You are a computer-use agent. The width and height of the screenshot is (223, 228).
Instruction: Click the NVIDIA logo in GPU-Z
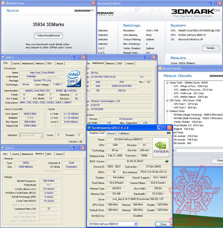tap(161, 147)
